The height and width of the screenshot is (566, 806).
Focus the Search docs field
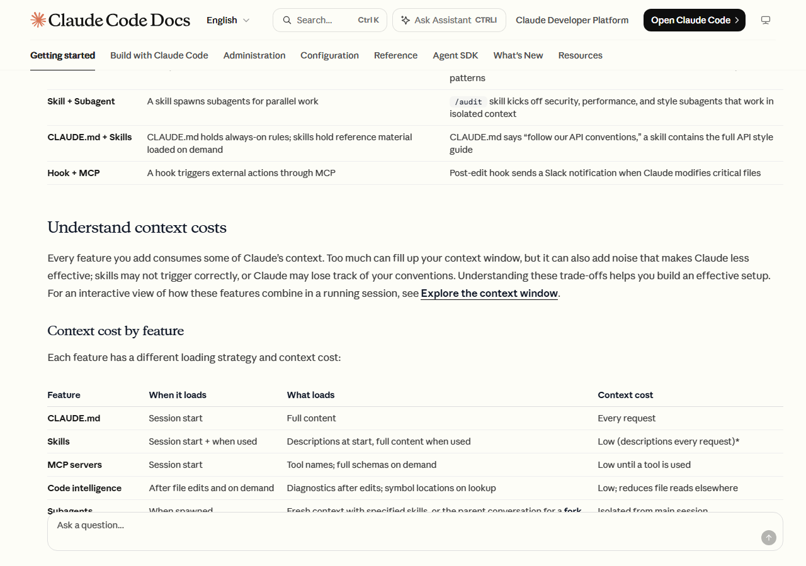[x=330, y=20]
